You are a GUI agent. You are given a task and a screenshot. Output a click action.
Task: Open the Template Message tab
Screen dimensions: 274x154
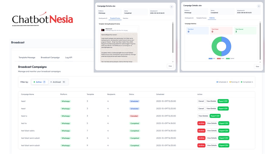click(27, 58)
